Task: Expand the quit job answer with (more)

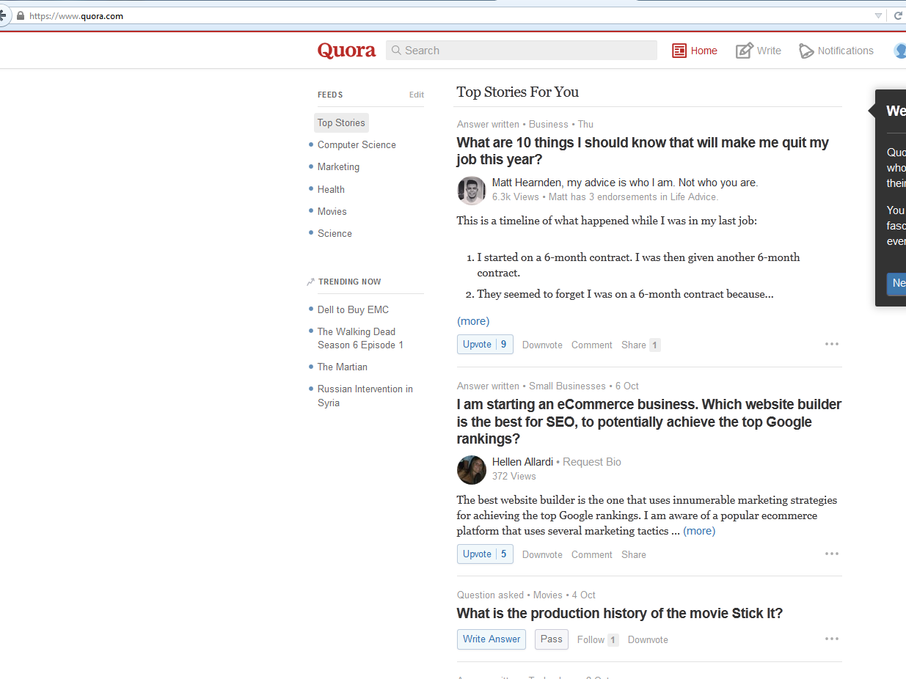Action: click(473, 321)
